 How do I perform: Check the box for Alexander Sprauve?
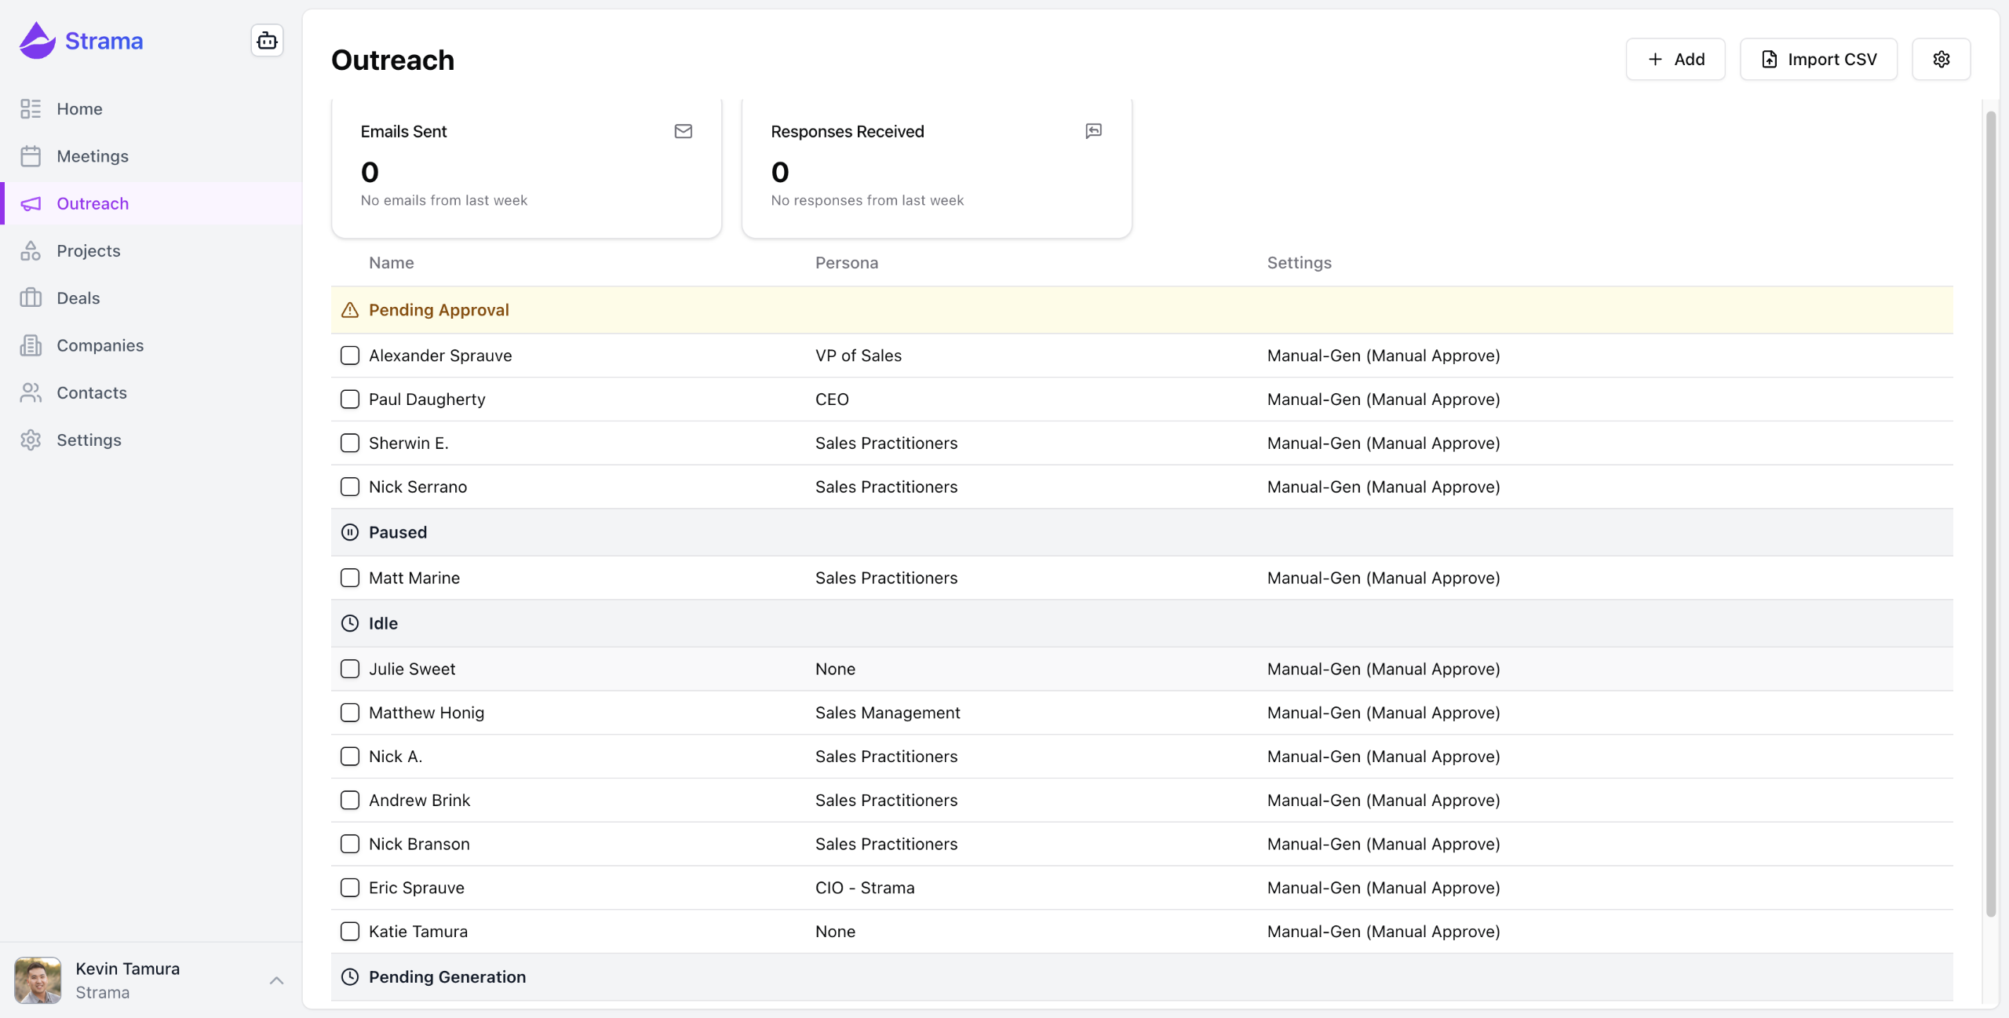[x=350, y=356]
